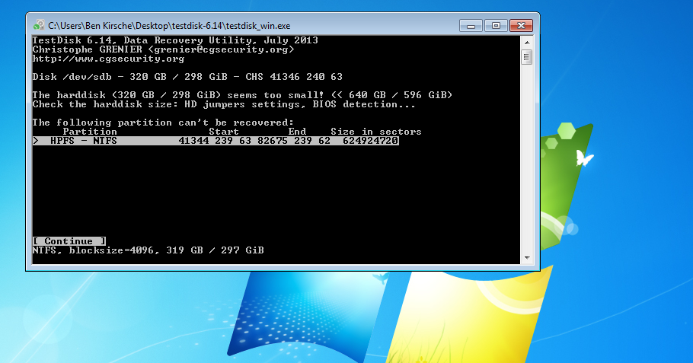Click the scrollbar down arrow
This screenshot has height=363, width=693.
click(526, 257)
